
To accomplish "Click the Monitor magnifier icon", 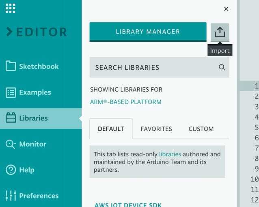I will click(11, 144).
